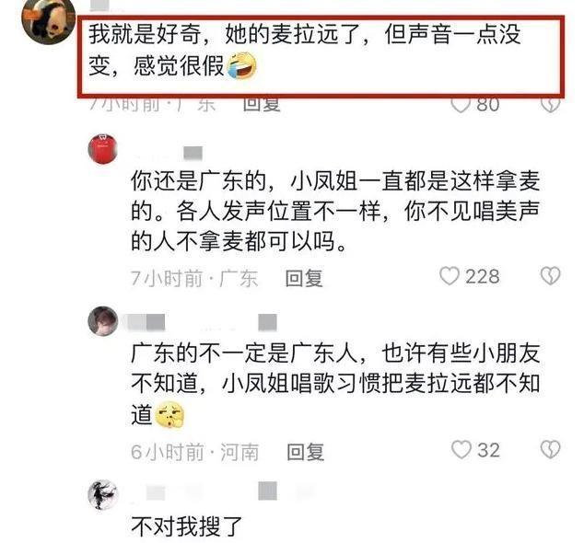Open the panda avatar profile
This screenshot has width=584, height=543.
[x=49, y=21]
